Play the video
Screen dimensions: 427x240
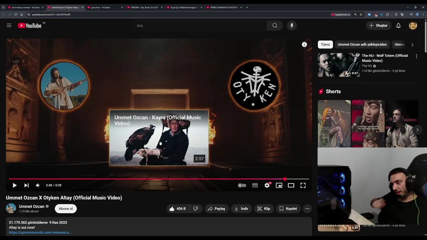(x=14, y=185)
